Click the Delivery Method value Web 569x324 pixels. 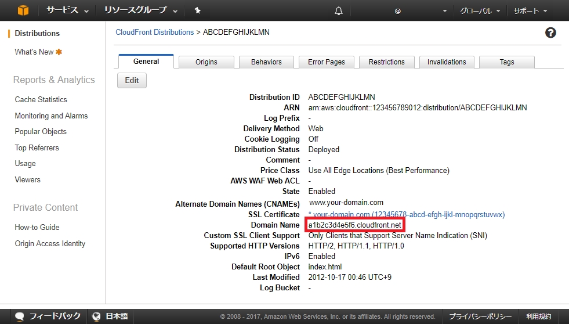point(316,128)
